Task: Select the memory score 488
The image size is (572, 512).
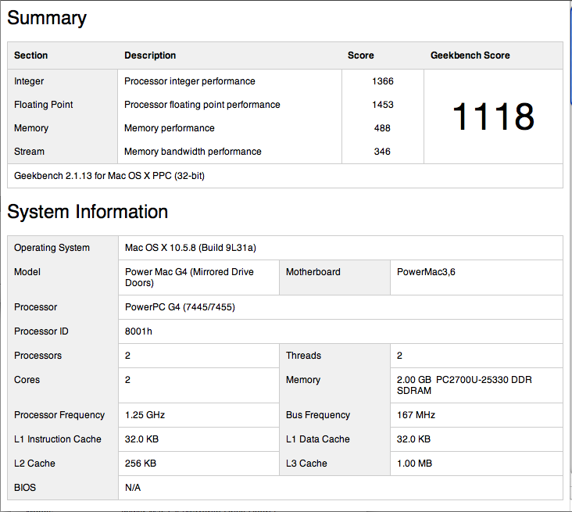Action: (382, 128)
